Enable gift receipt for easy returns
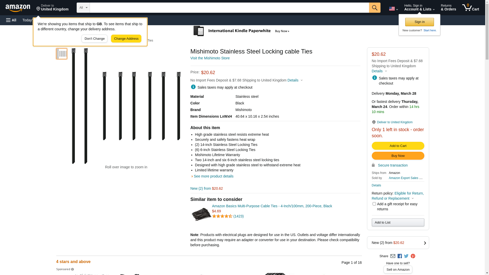Viewport: 489px width, 275px height. pyautogui.click(x=374, y=204)
